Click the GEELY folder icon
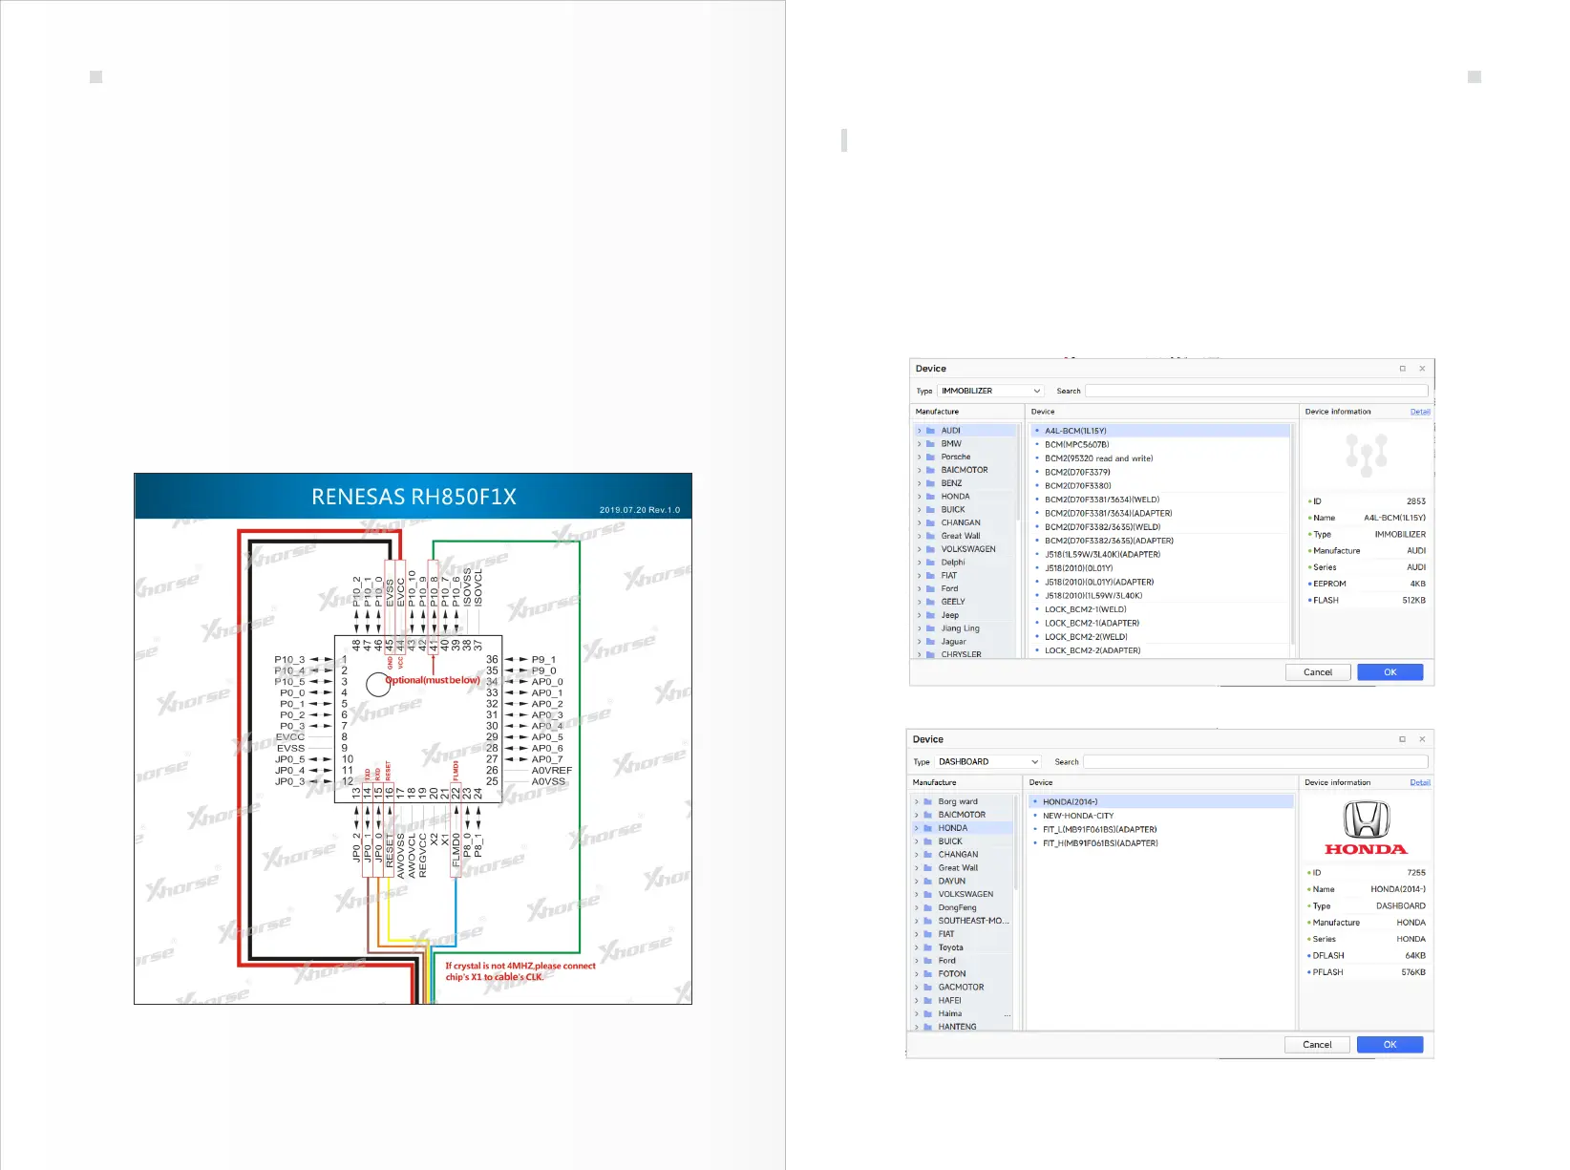Image resolution: width=1570 pixels, height=1170 pixels. tap(930, 602)
